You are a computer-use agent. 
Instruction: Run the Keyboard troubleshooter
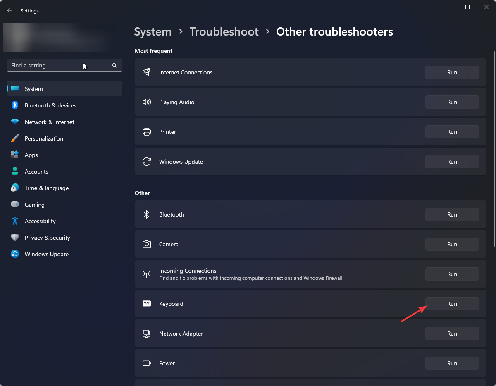pyautogui.click(x=452, y=304)
